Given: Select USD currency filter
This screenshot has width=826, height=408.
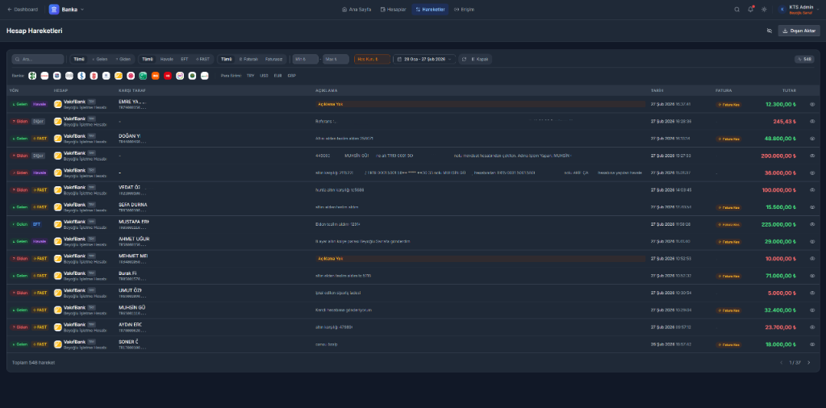Looking at the screenshot, I should pos(264,76).
